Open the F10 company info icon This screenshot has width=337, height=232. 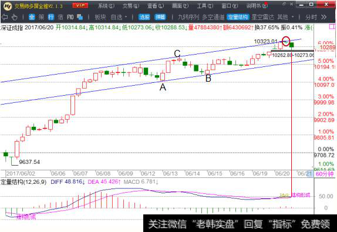pyautogui.click(x=70, y=17)
